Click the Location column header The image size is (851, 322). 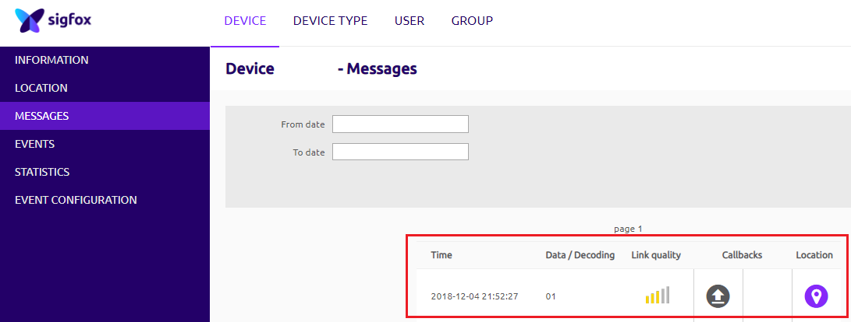coord(814,255)
